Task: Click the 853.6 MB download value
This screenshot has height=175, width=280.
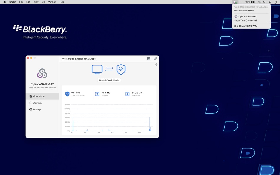Action: coord(137,93)
